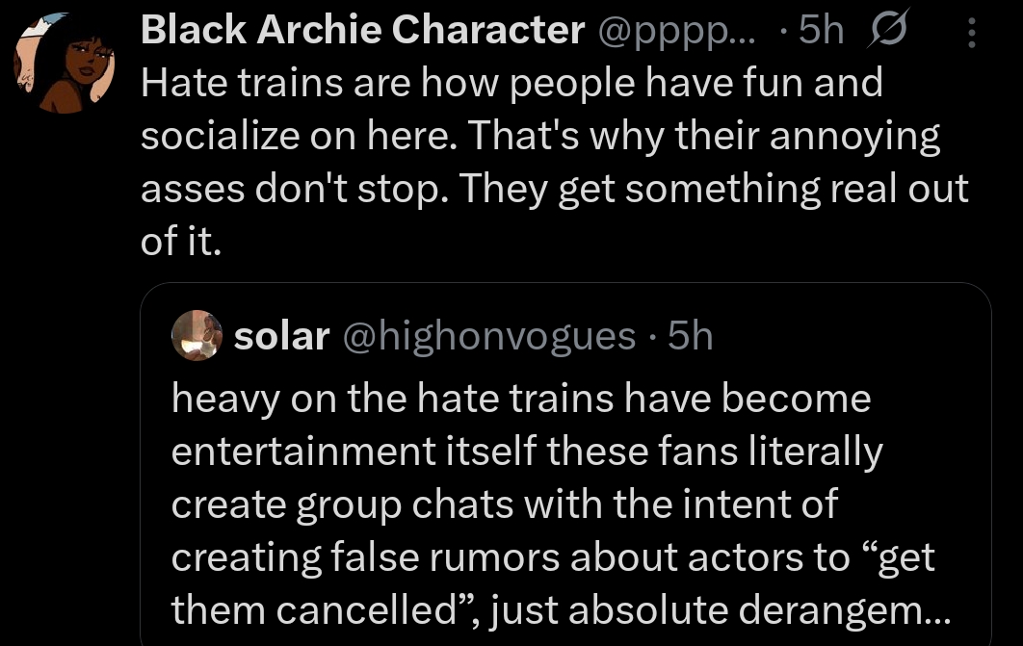Open the Black Archie Character display name
The image size is (1023, 646).
(362, 32)
